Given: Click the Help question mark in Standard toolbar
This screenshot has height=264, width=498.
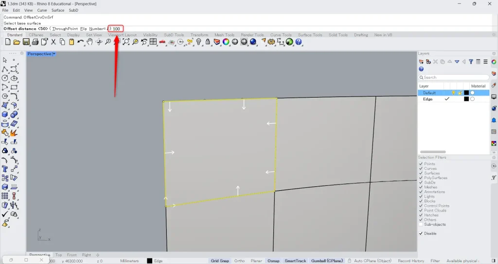Looking at the screenshot, I should (x=299, y=42).
